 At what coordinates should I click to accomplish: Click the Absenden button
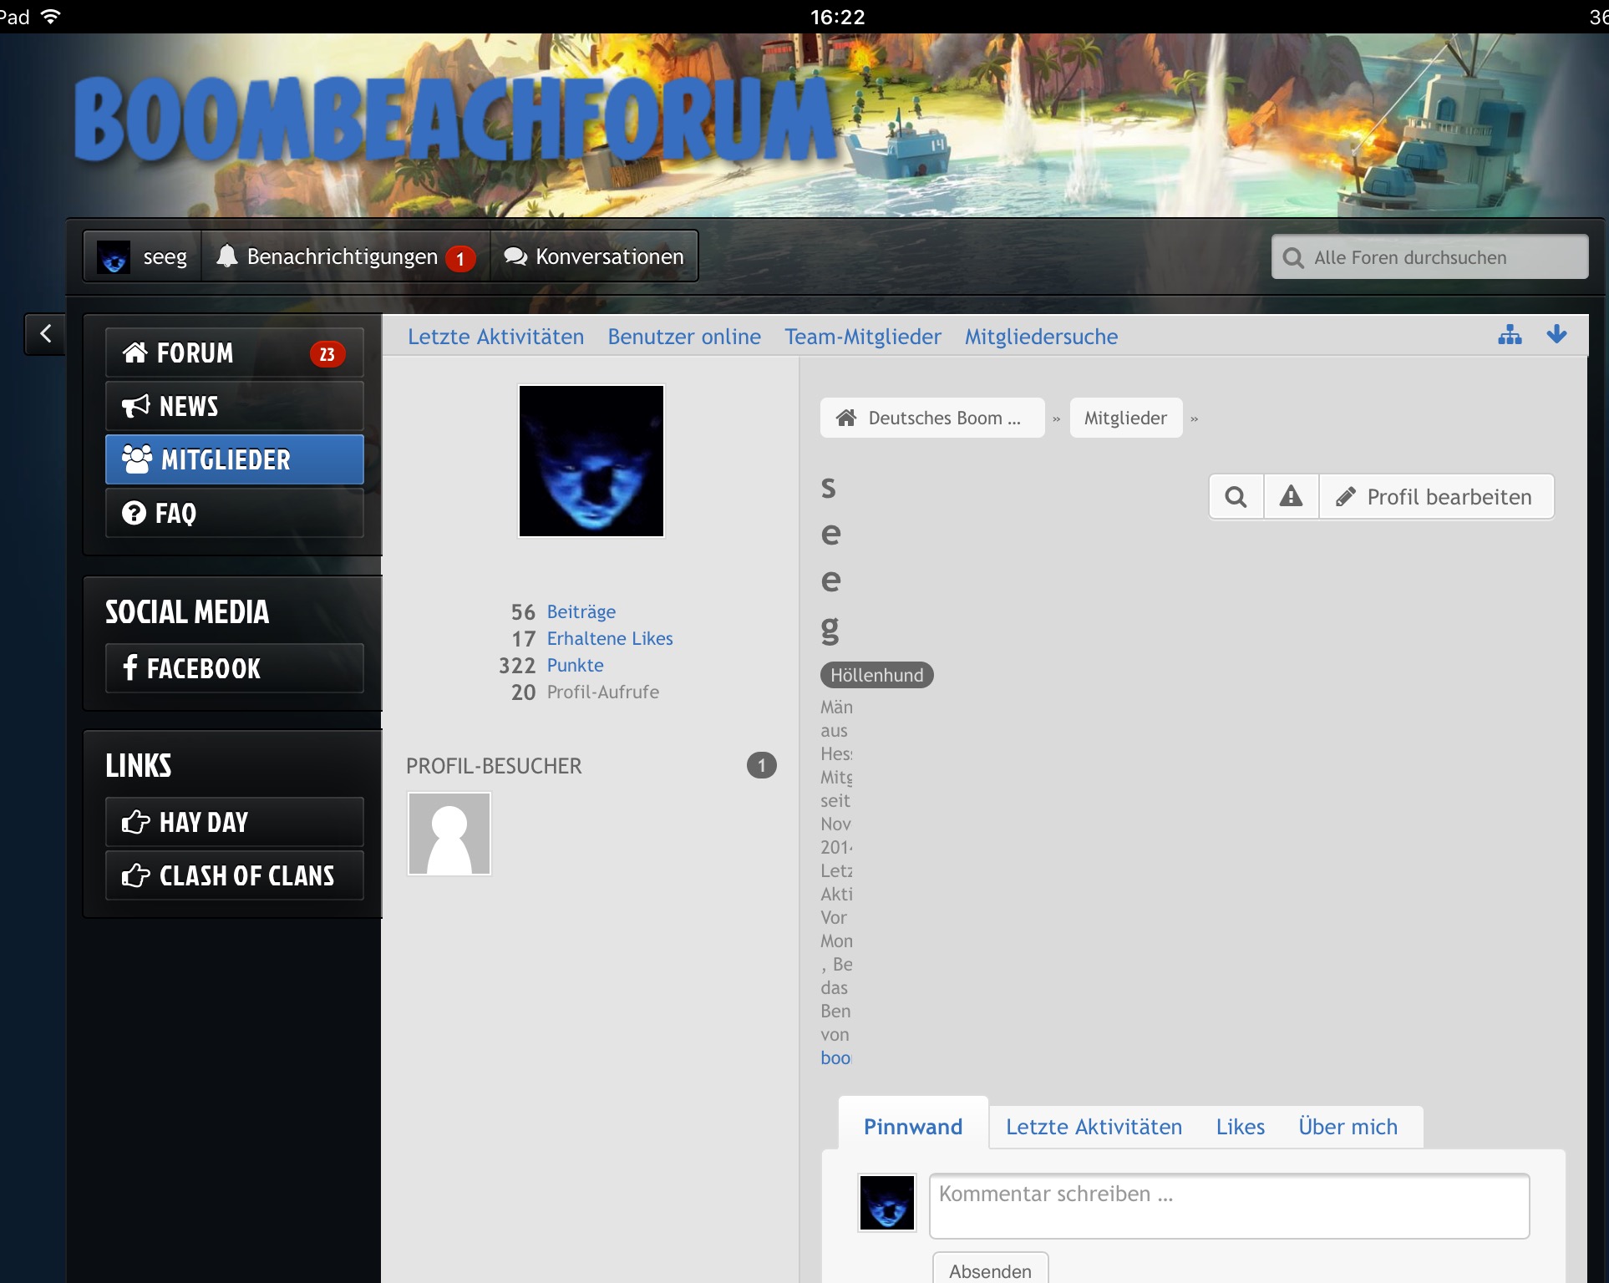990,1270
